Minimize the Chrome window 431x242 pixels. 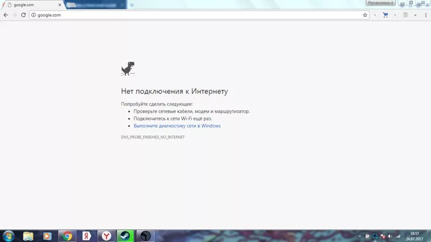click(x=402, y=3)
